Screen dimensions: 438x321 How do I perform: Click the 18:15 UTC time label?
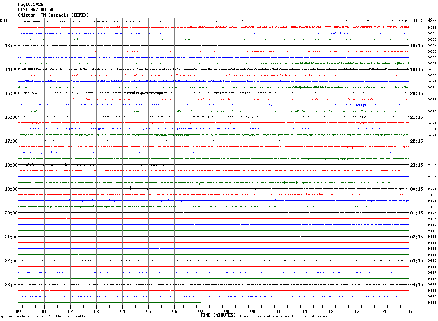coord(416,46)
